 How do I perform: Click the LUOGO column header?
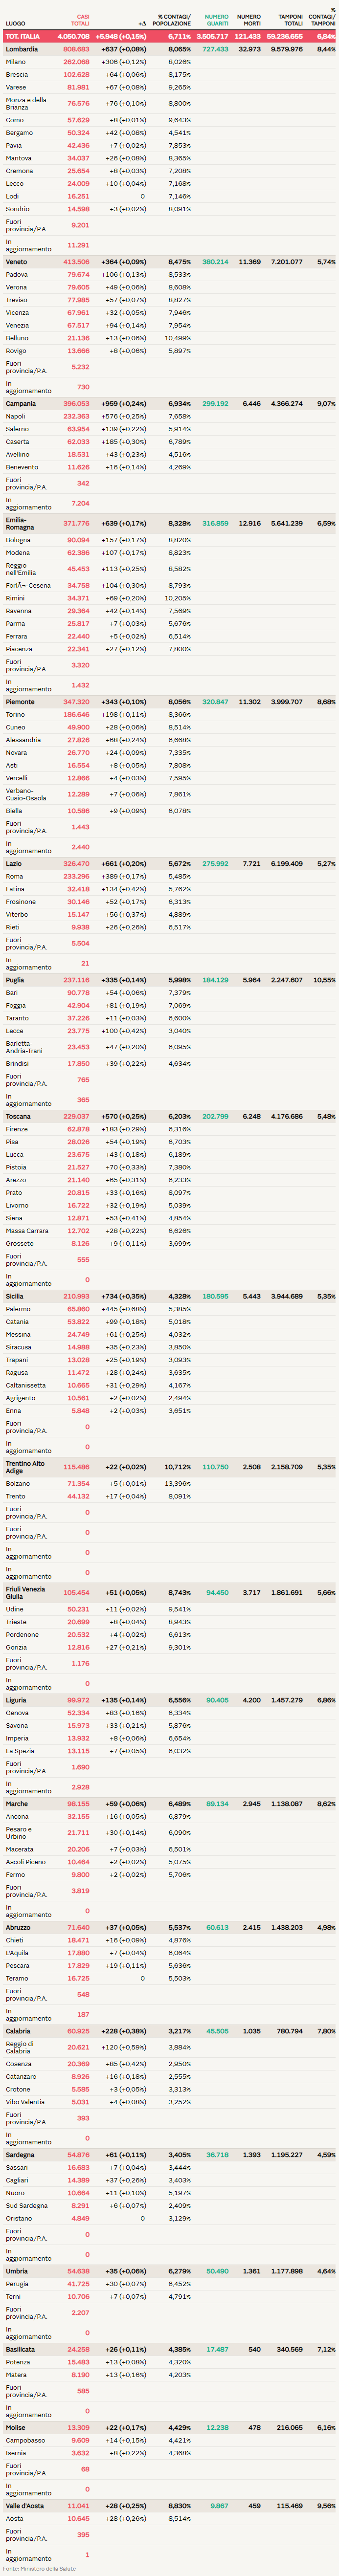16,23
